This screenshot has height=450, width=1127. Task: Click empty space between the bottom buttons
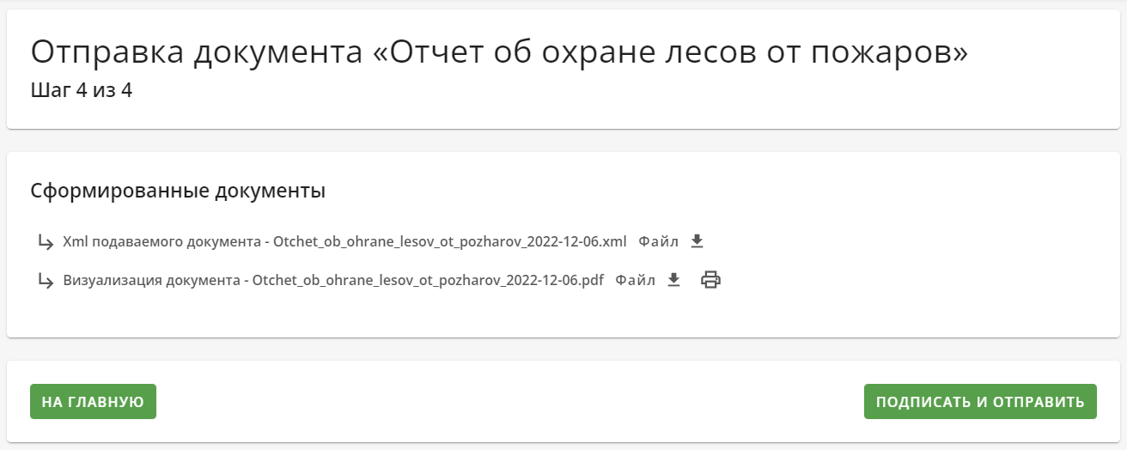pos(510,402)
